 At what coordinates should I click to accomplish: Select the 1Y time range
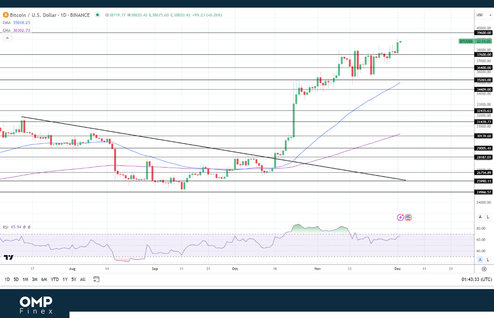coord(65,279)
